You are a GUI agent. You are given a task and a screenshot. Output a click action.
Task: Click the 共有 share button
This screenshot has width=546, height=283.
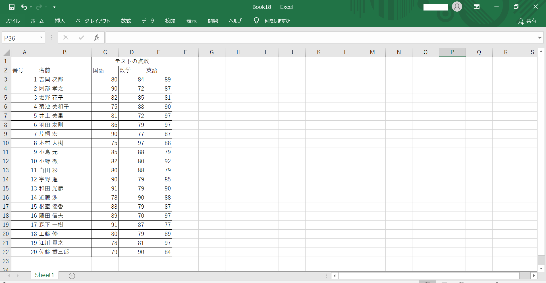[527, 21]
